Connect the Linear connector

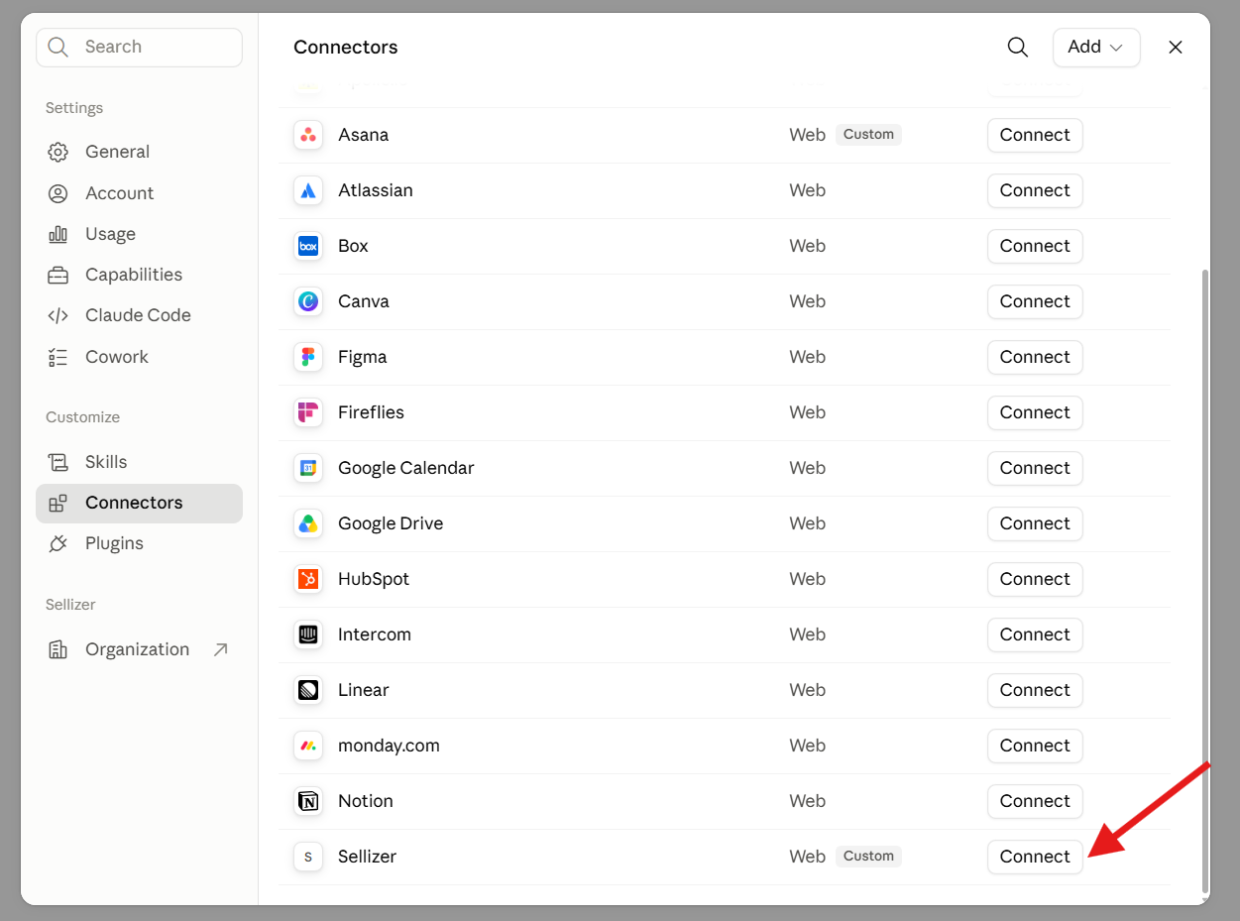tap(1035, 690)
